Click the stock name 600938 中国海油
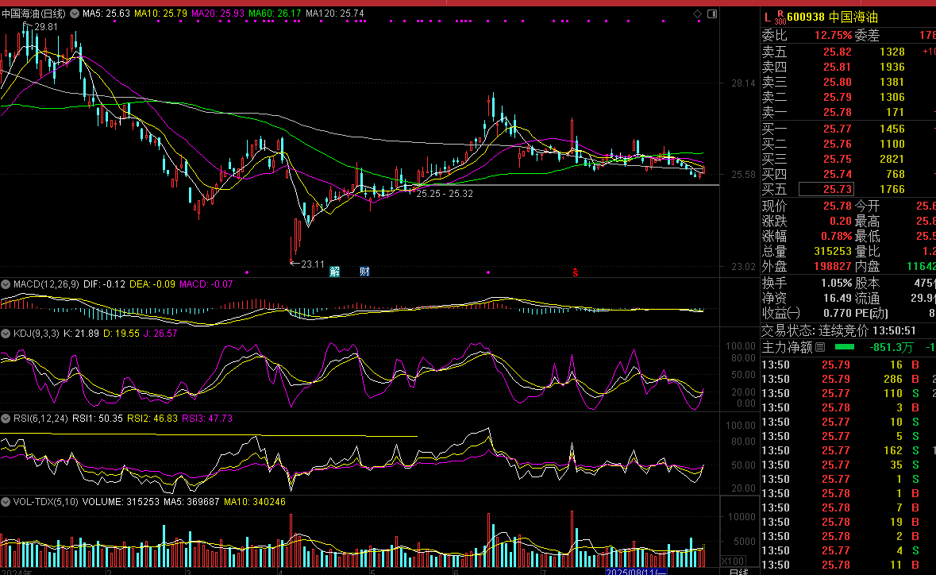 (832, 17)
